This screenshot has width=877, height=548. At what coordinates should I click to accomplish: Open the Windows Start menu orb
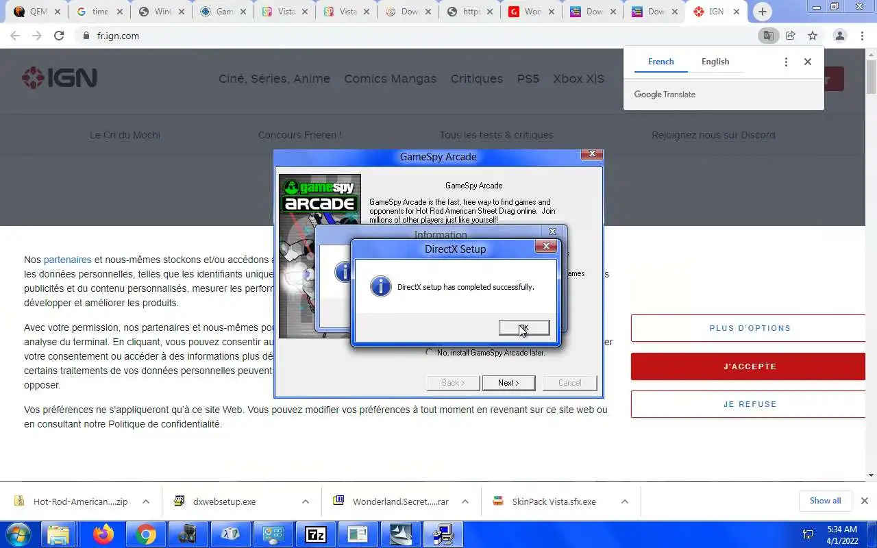pyautogui.click(x=18, y=534)
